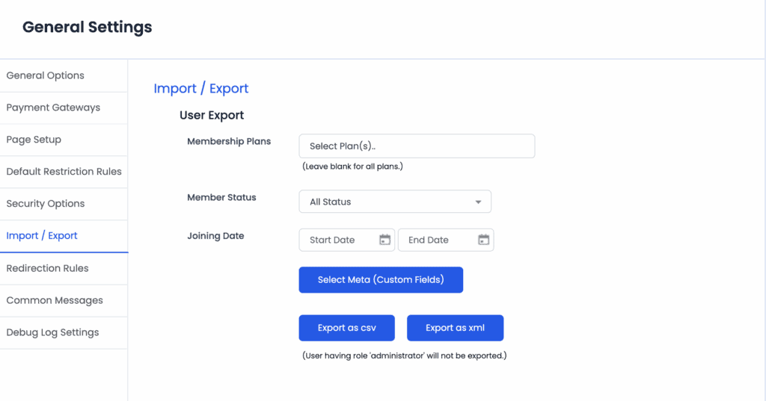This screenshot has height=401, width=766.
Task: Open Default Restriction Rules tab
Action: coord(64,172)
